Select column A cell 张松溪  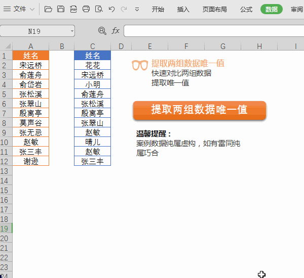30,94
